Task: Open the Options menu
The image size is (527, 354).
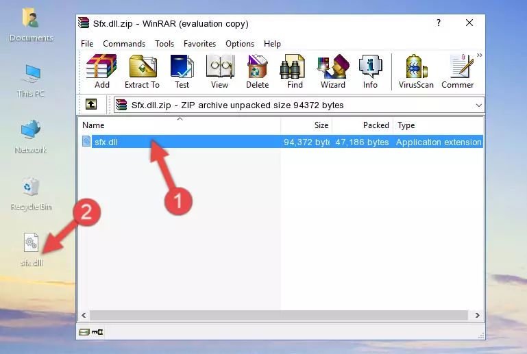Action: pyautogui.click(x=240, y=44)
